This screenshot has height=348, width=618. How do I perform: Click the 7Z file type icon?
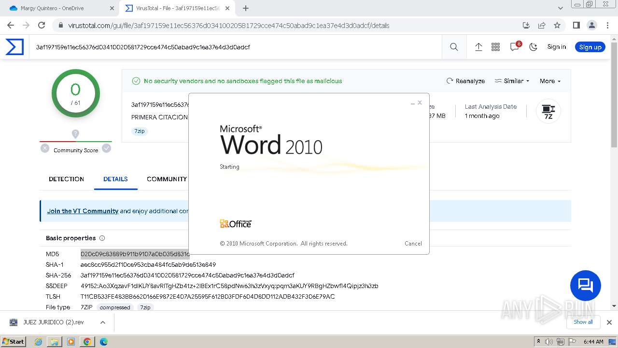tap(548, 111)
